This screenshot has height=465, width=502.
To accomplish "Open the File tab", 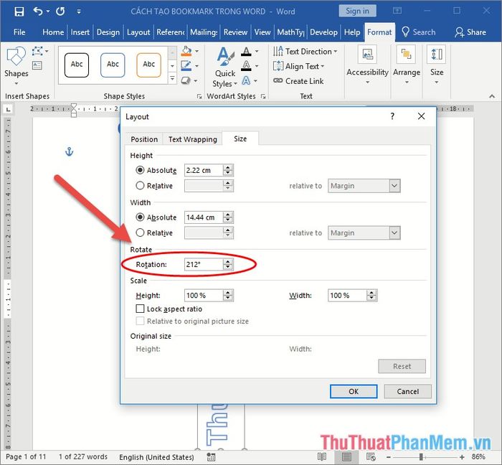I will 19,32.
